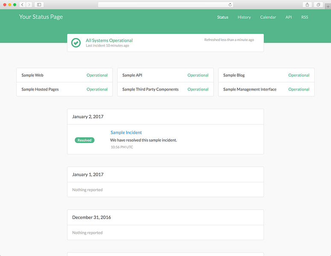331x256 pixels.
Task: Click the green checkmark status icon
Action: coord(76,43)
